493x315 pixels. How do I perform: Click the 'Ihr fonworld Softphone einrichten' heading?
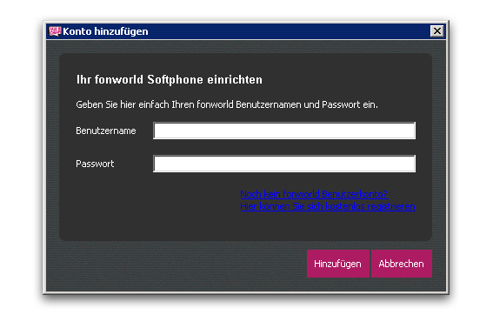coord(170,79)
